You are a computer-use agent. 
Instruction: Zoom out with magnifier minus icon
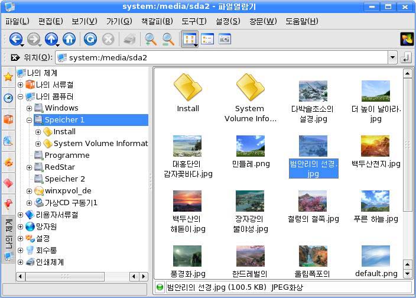click(168, 39)
